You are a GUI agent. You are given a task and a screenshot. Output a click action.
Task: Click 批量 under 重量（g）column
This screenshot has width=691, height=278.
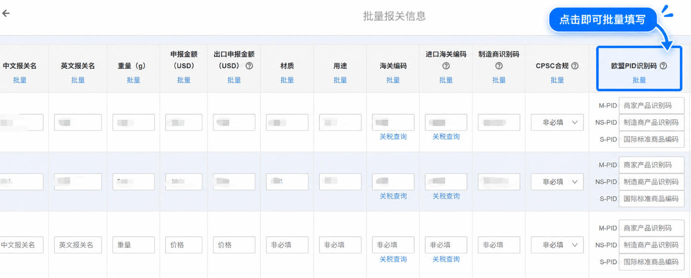133,80
